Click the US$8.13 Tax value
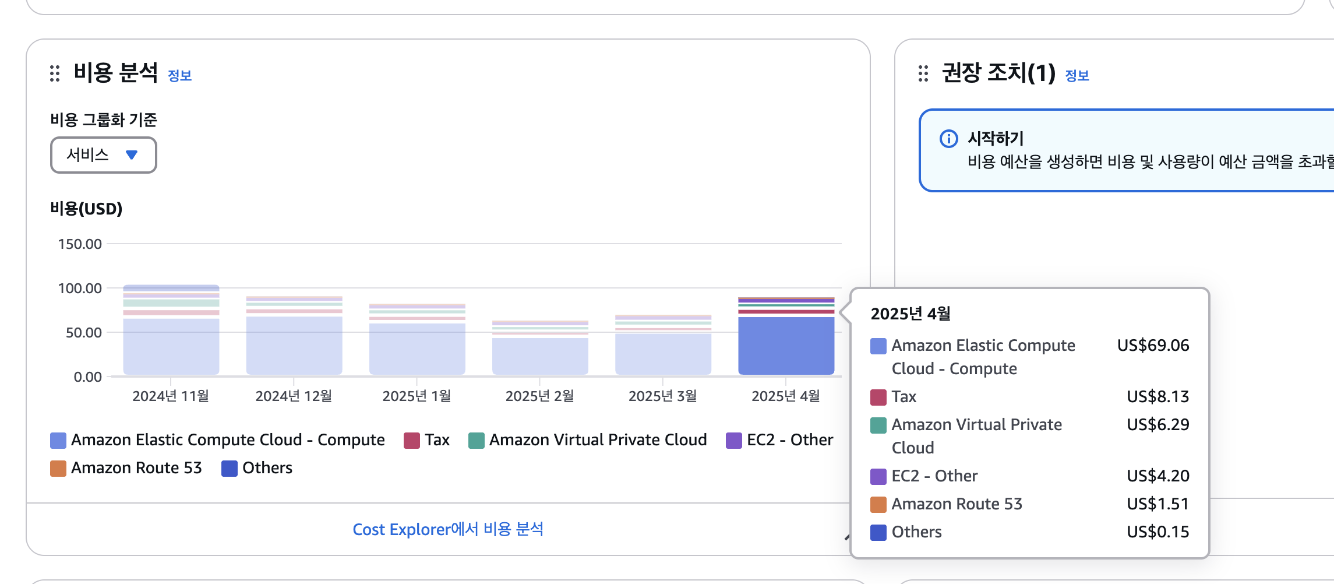Screen dimensions: 1334x584 click(x=1157, y=397)
